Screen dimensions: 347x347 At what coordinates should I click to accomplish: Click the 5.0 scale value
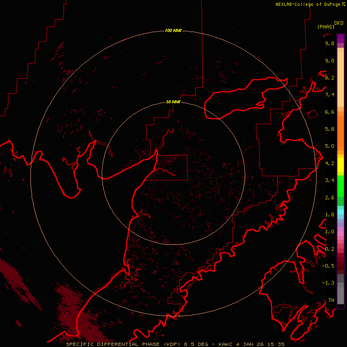point(330,146)
